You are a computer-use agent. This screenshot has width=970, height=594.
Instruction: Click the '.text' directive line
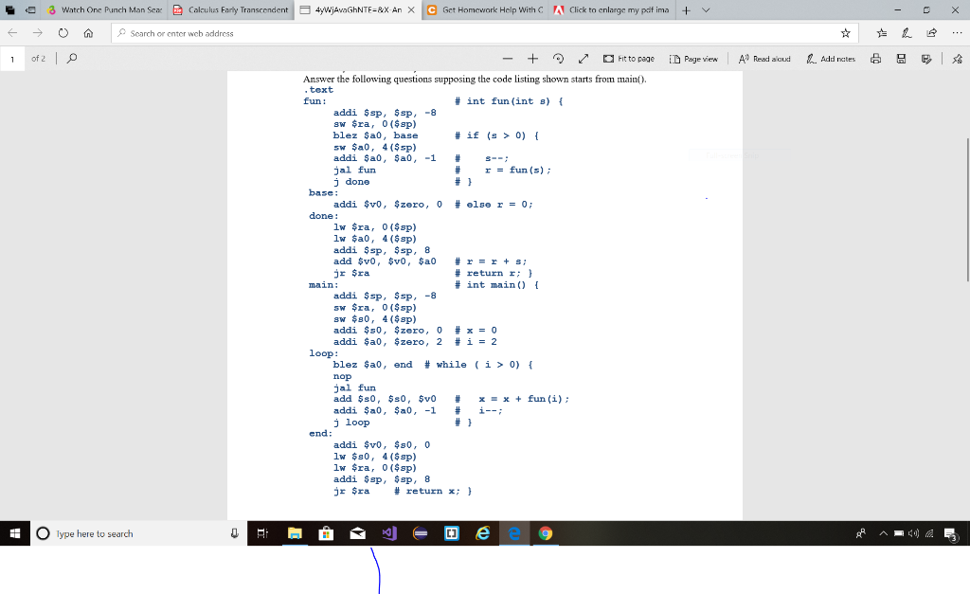click(x=318, y=90)
